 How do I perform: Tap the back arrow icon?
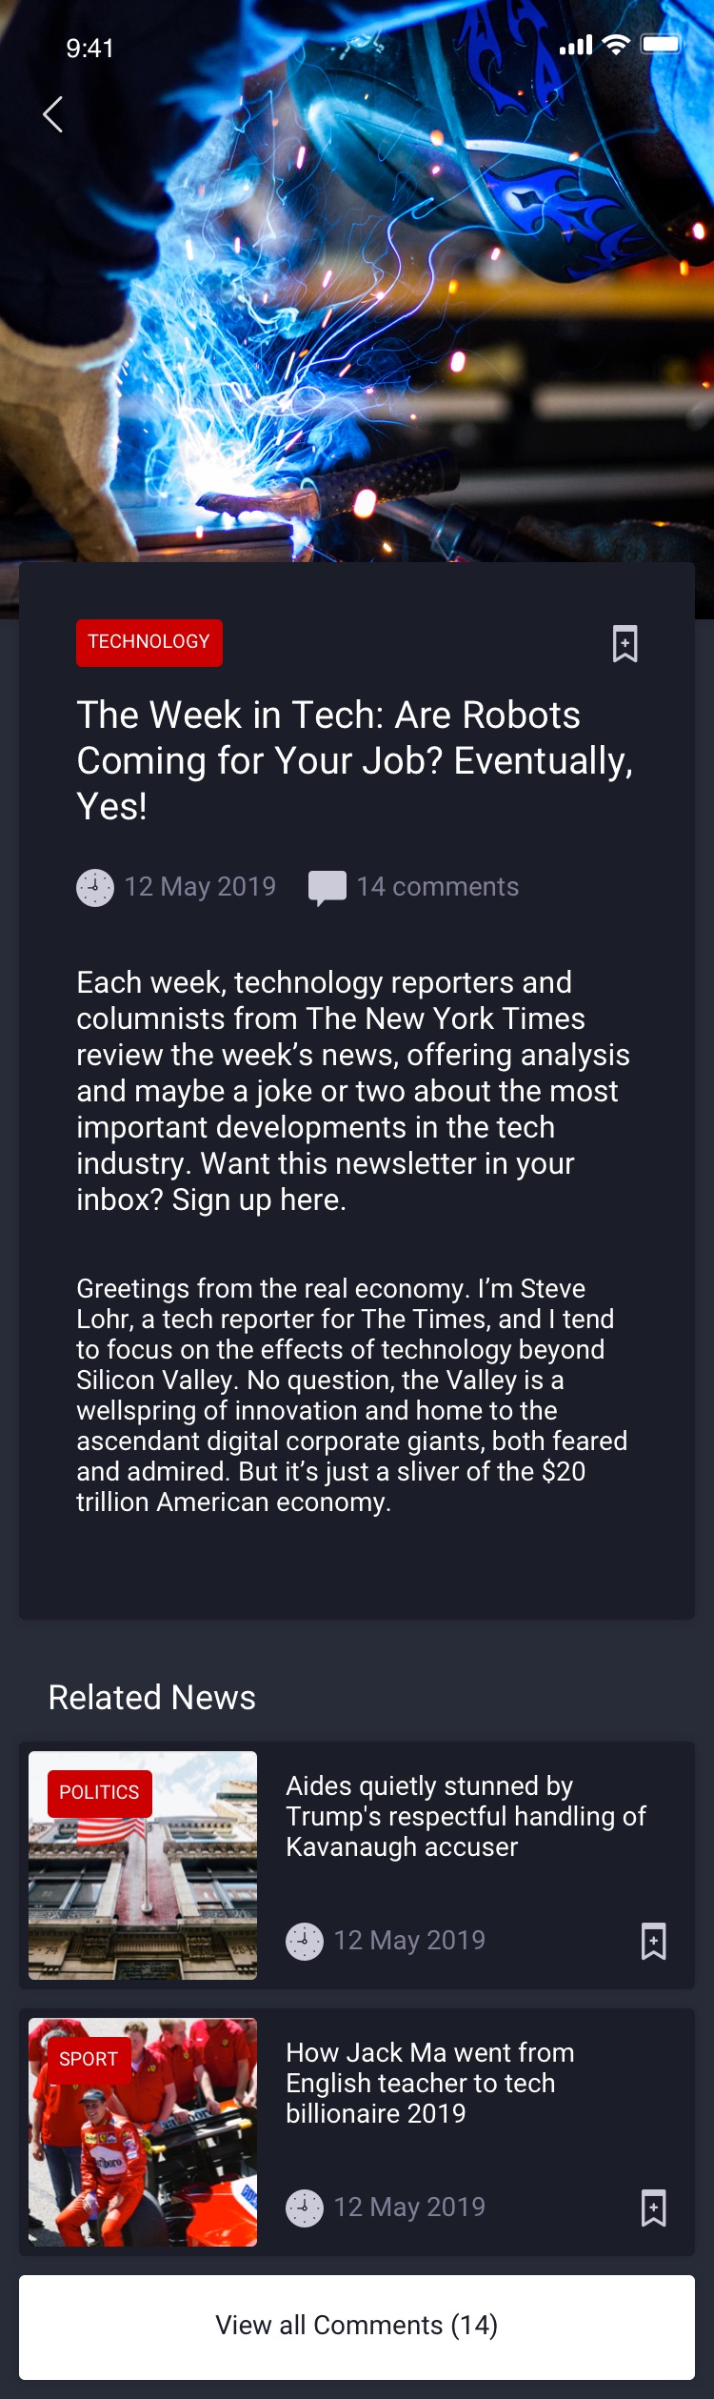(x=53, y=114)
